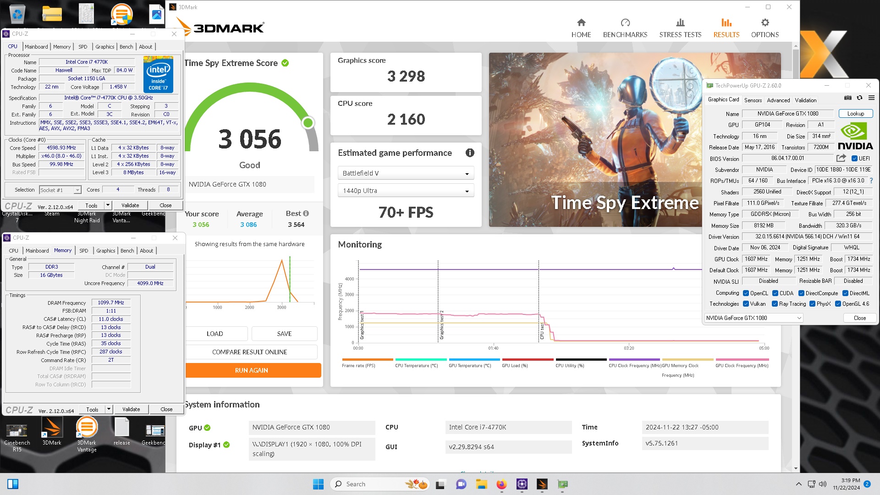This screenshot has width=880, height=495.
Task: Switch to Mainboard tab in top CPU-Z window
Action: pyautogui.click(x=36, y=47)
